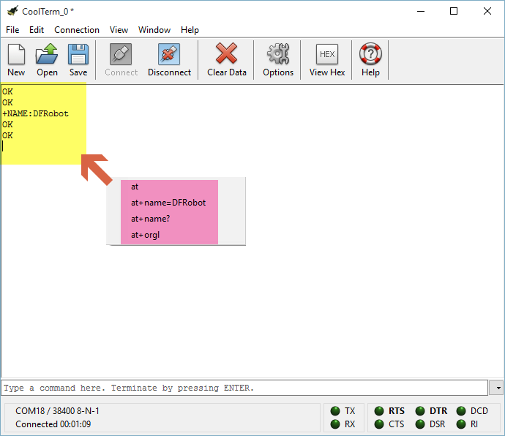Clear Data with the red X icon
This screenshot has height=436, width=505.
[x=226, y=53]
